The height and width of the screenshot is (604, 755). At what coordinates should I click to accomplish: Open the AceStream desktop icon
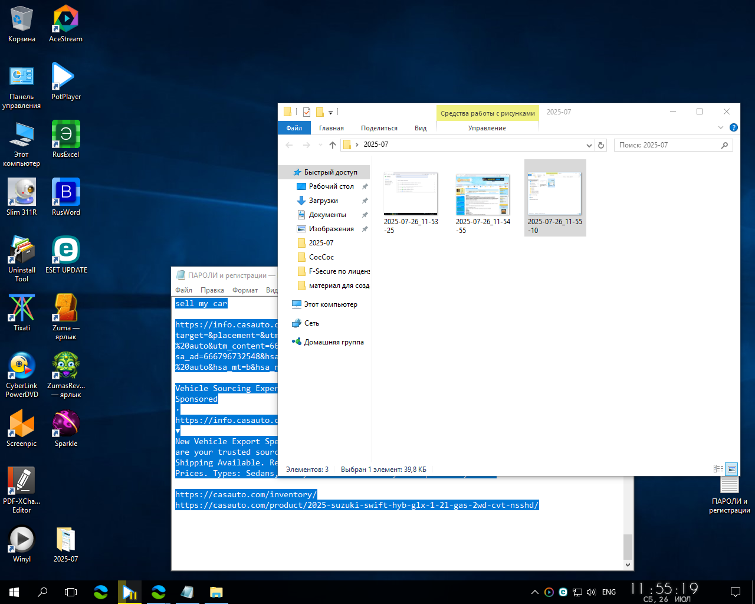click(x=65, y=24)
